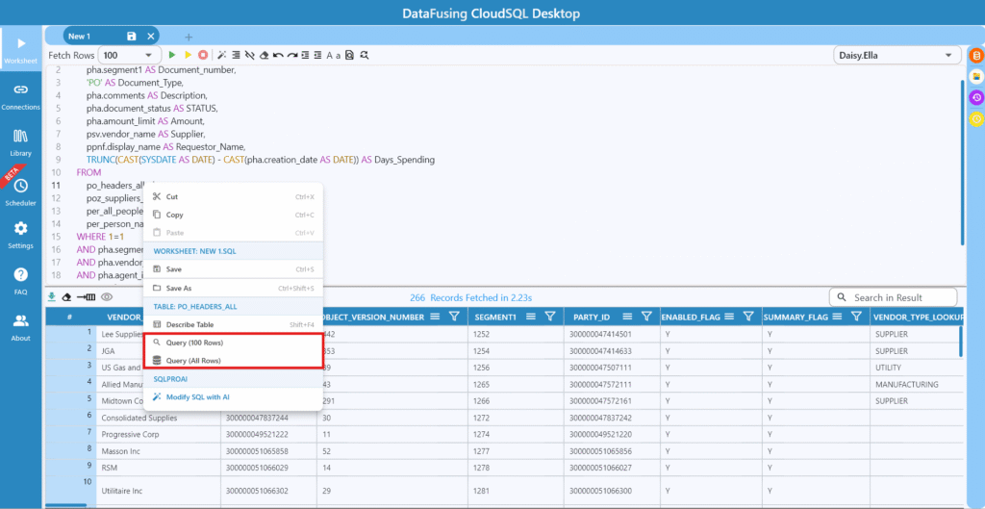Screen dimensions: 985x509
Task: Click the 'MANUFACTURING' vendor type cell
Action: tap(918, 384)
